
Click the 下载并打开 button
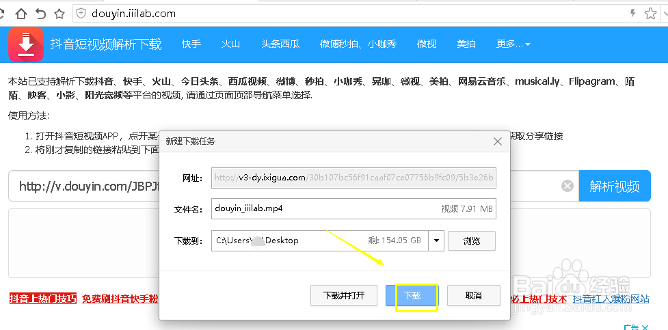click(x=344, y=296)
